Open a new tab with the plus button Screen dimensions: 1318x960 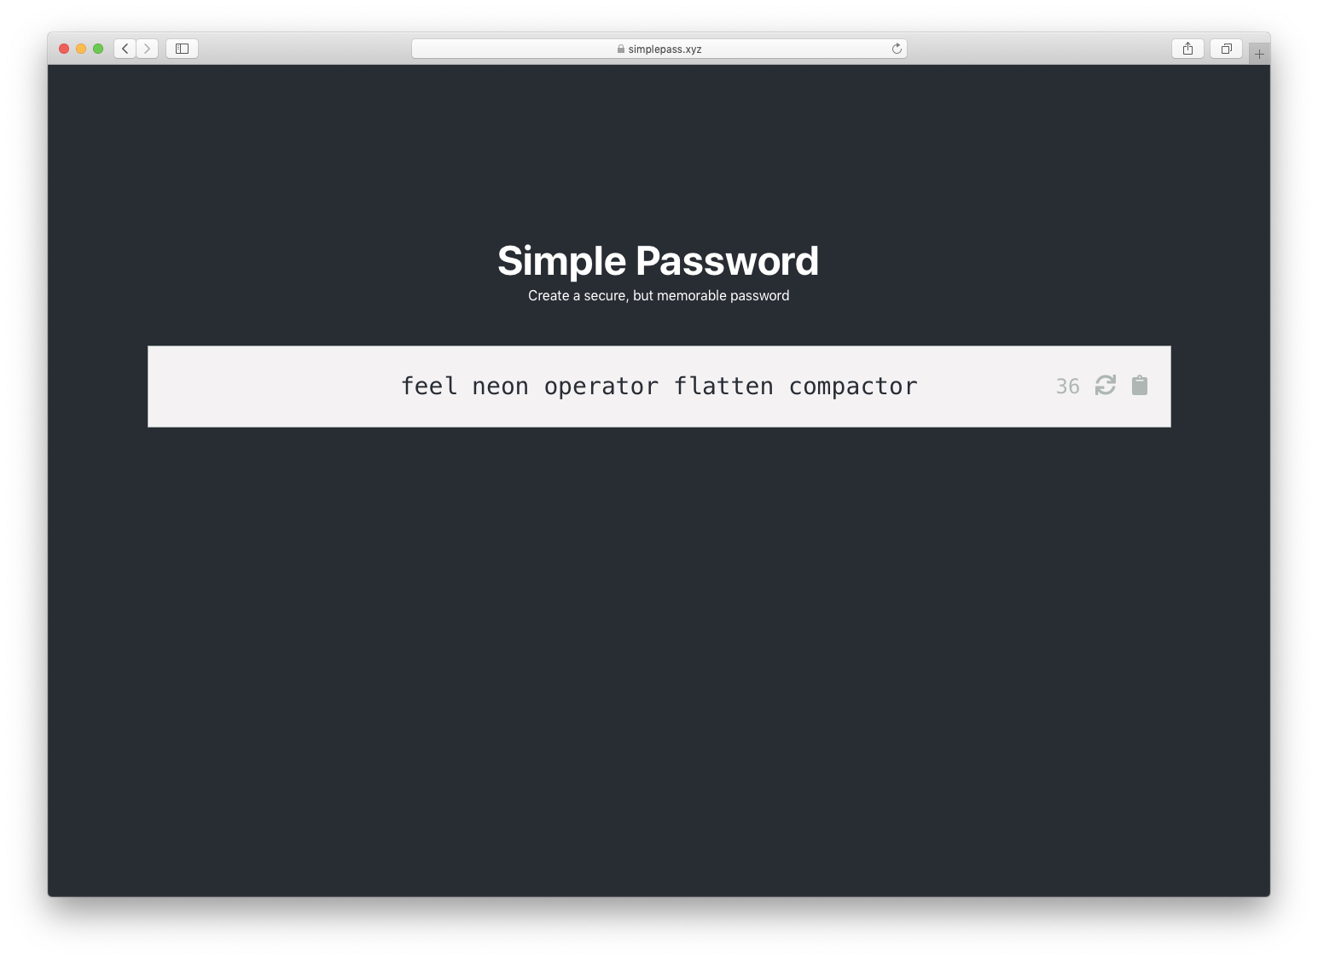[1259, 54]
